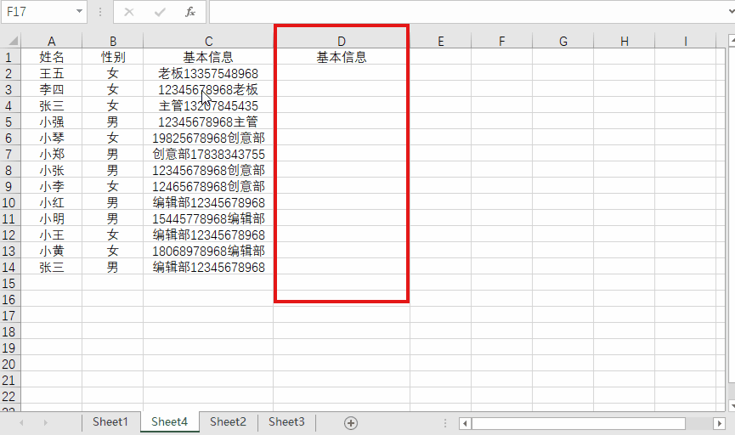Select row 1 header
Image resolution: width=735 pixels, height=435 pixels.
click(x=10, y=57)
